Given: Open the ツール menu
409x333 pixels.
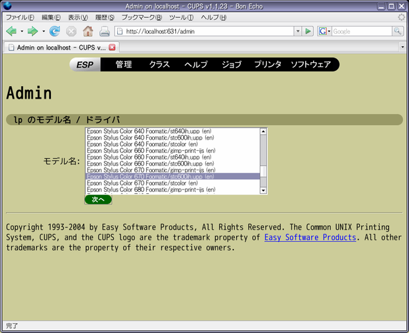Looking at the screenshot, I should click(181, 17).
